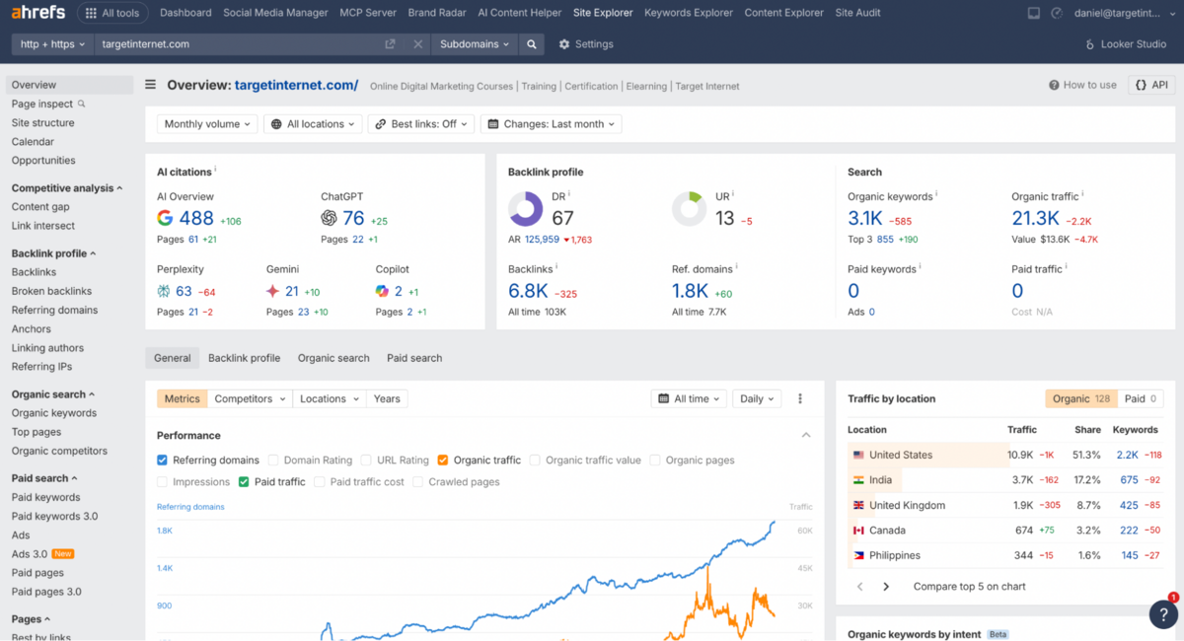Enable the URL Rating checkbox
This screenshot has height=641, width=1184.
coord(366,460)
